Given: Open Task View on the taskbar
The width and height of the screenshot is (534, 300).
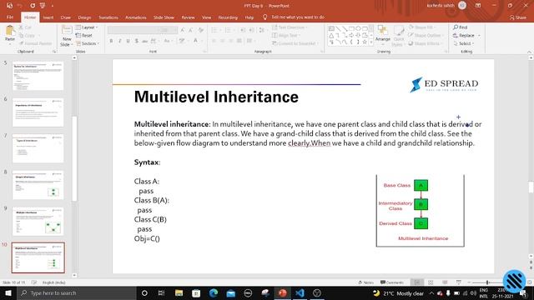Looking at the screenshot, I should tap(161, 292).
